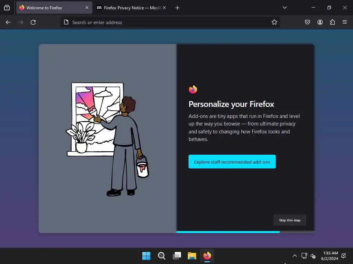
Task: Click Explore staff-recommended add-ons button
Action: (232, 162)
